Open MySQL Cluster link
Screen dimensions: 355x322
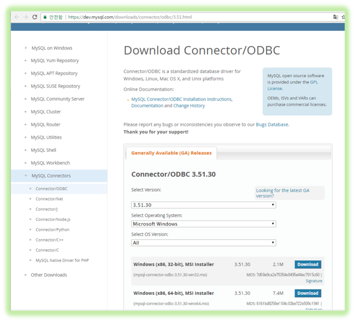(46, 112)
